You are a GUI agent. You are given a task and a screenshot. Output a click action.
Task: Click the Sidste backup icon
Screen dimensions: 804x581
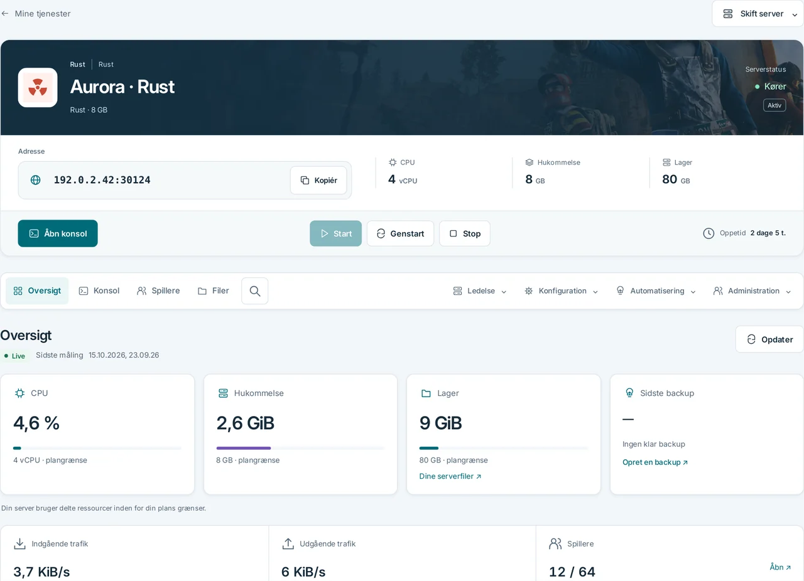pyautogui.click(x=629, y=393)
